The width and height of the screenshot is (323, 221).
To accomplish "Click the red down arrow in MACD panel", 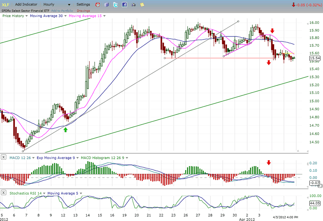I will click(269, 163).
